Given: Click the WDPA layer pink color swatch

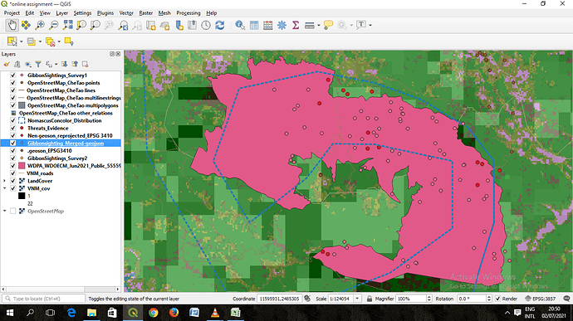Looking at the screenshot, I should (22, 166).
